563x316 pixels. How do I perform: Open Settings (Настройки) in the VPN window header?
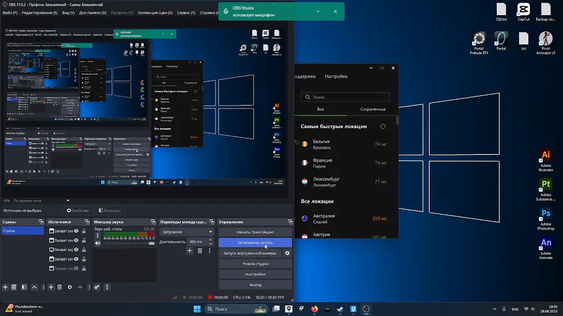tap(336, 76)
